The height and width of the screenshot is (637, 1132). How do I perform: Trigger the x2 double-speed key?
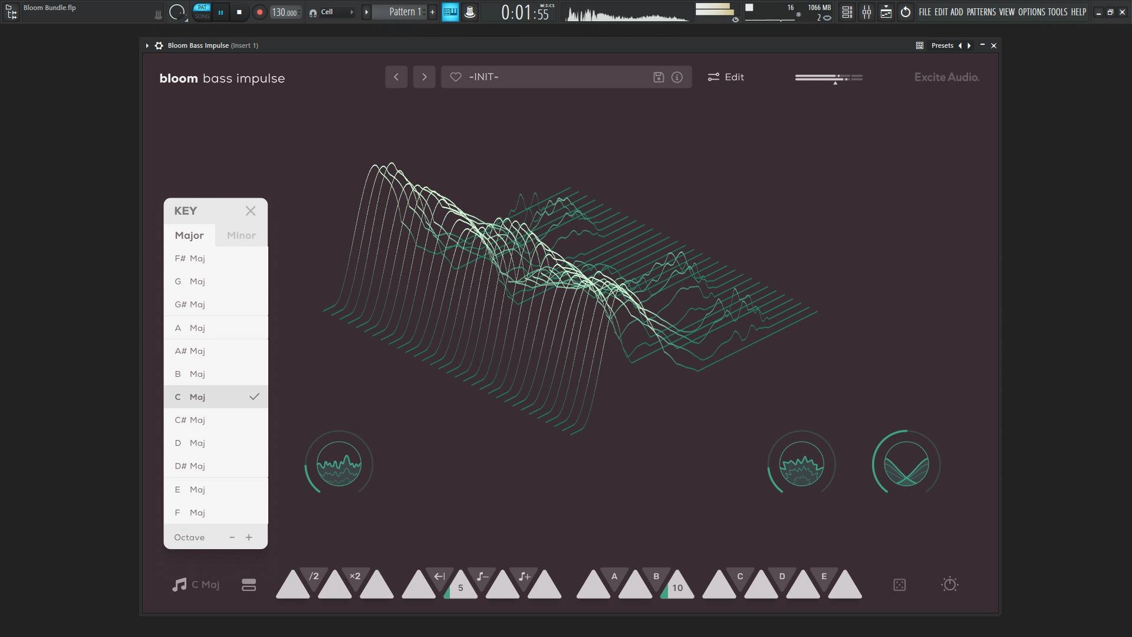[x=355, y=576]
